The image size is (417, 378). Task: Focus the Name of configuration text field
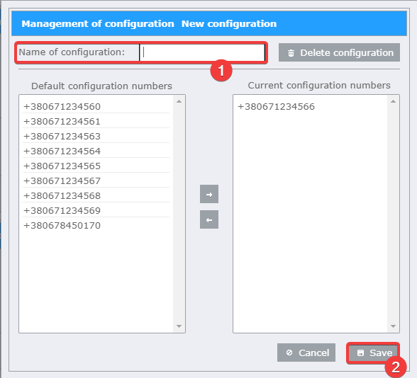(202, 52)
